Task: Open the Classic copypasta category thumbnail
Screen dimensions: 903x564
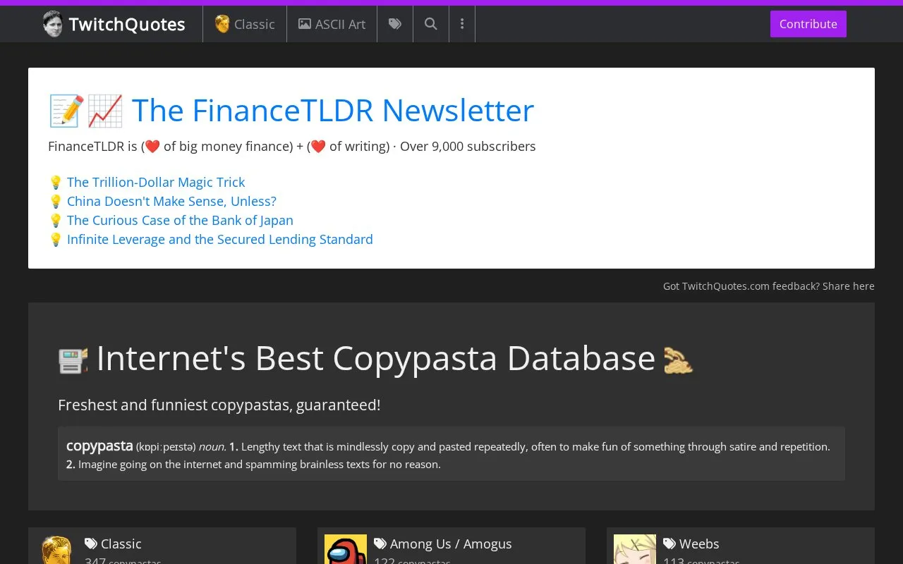Action: tap(56, 550)
